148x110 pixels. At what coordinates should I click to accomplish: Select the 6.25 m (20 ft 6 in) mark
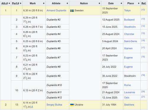[x=33, y=41]
